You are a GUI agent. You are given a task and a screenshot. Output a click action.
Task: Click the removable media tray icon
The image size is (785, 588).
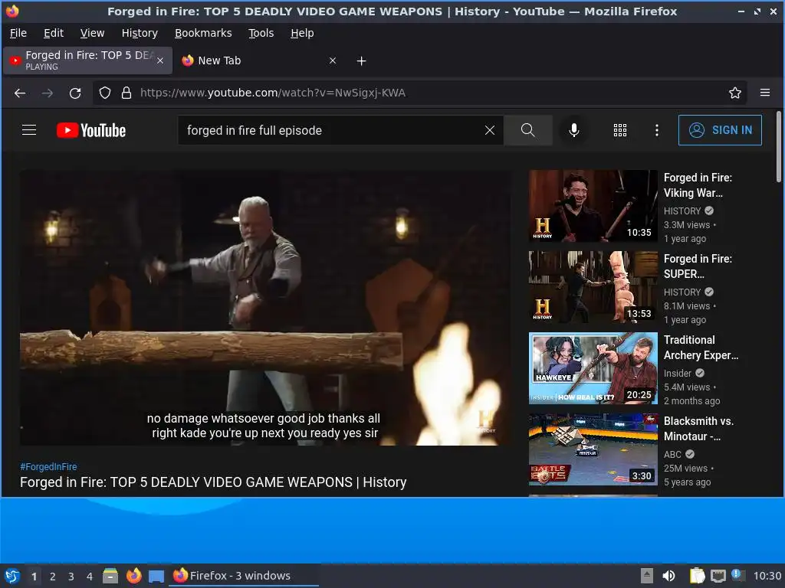point(646,576)
